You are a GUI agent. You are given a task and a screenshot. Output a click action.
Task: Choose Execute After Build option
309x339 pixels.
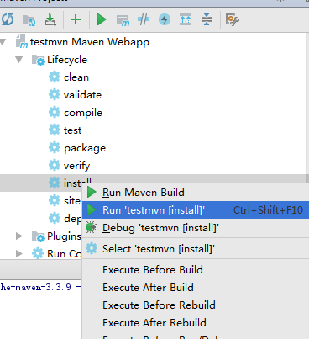[x=196, y=288]
